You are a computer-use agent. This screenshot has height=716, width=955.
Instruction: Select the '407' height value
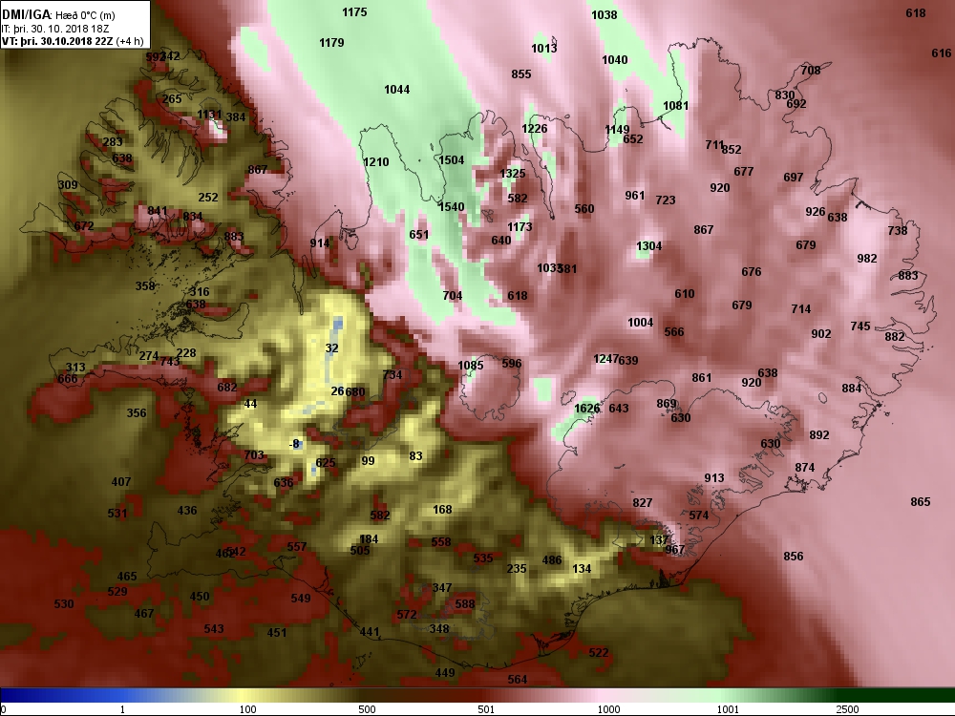click(121, 481)
